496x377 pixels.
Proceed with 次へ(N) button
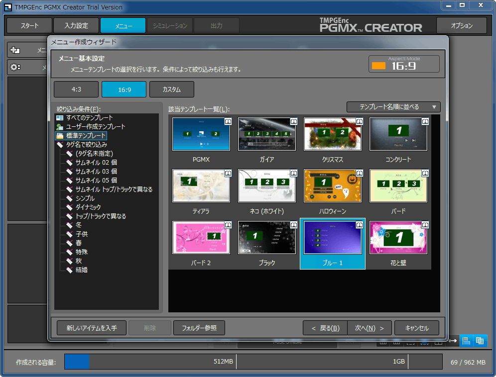(370, 328)
